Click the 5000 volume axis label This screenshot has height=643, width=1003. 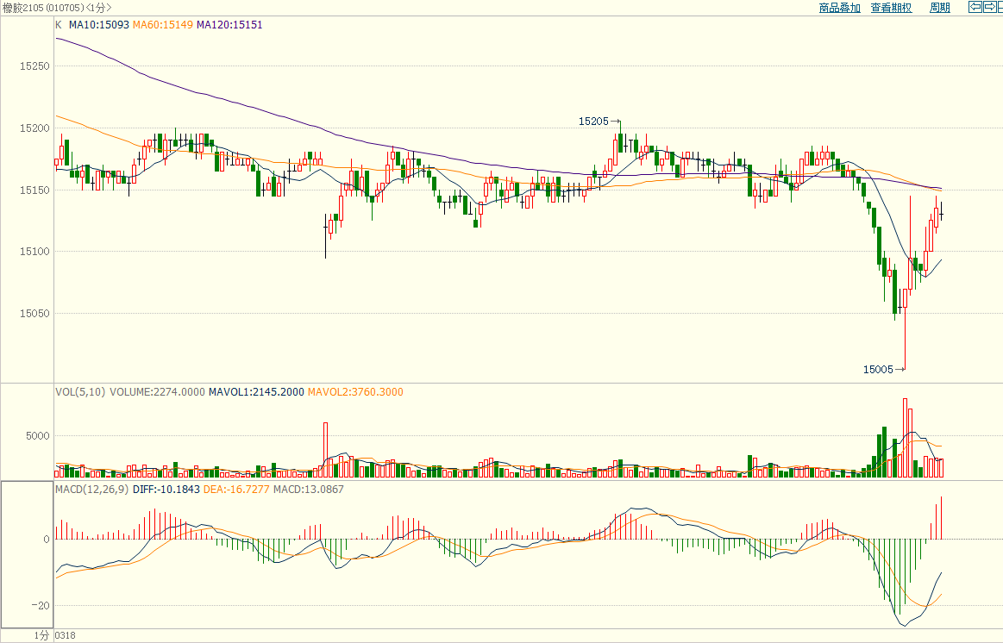(38, 436)
